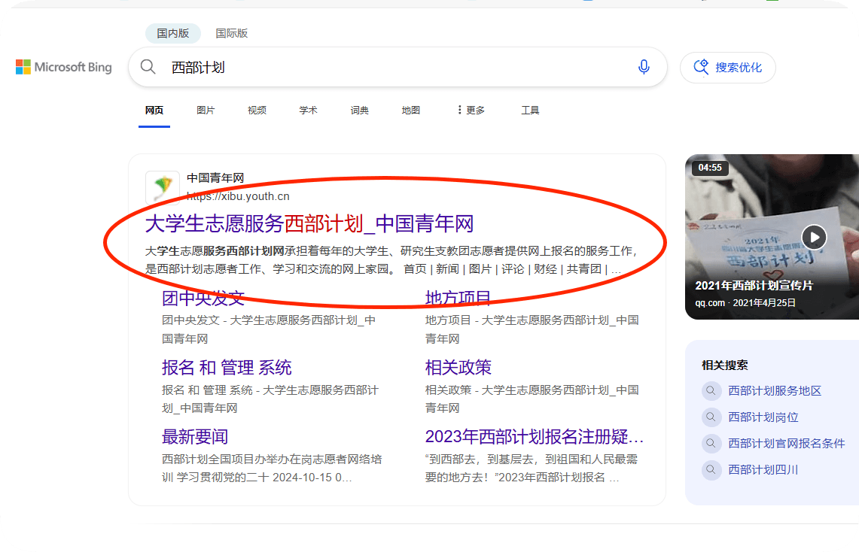Click the 西部计划岗位 related search
Image resolution: width=859 pixels, height=552 pixels.
tap(763, 417)
